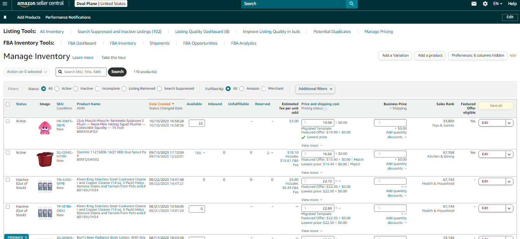The height and width of the screenshot is (239, 520).
Task: Select Fulfilled By Merchant radio
Action: coord(264,88)
